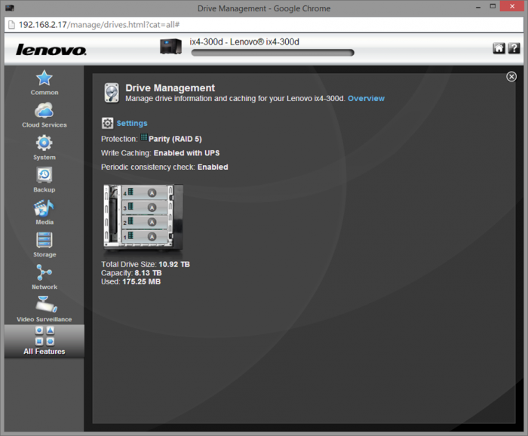Viewport: 528px width, 436px height.
Task: Open the Backup section
Action: pos(45,178)
